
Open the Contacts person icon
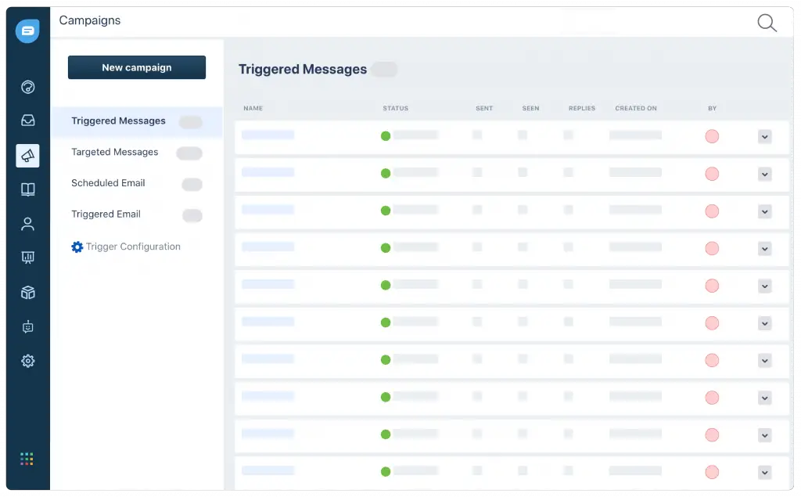click(x=27, y=224)
